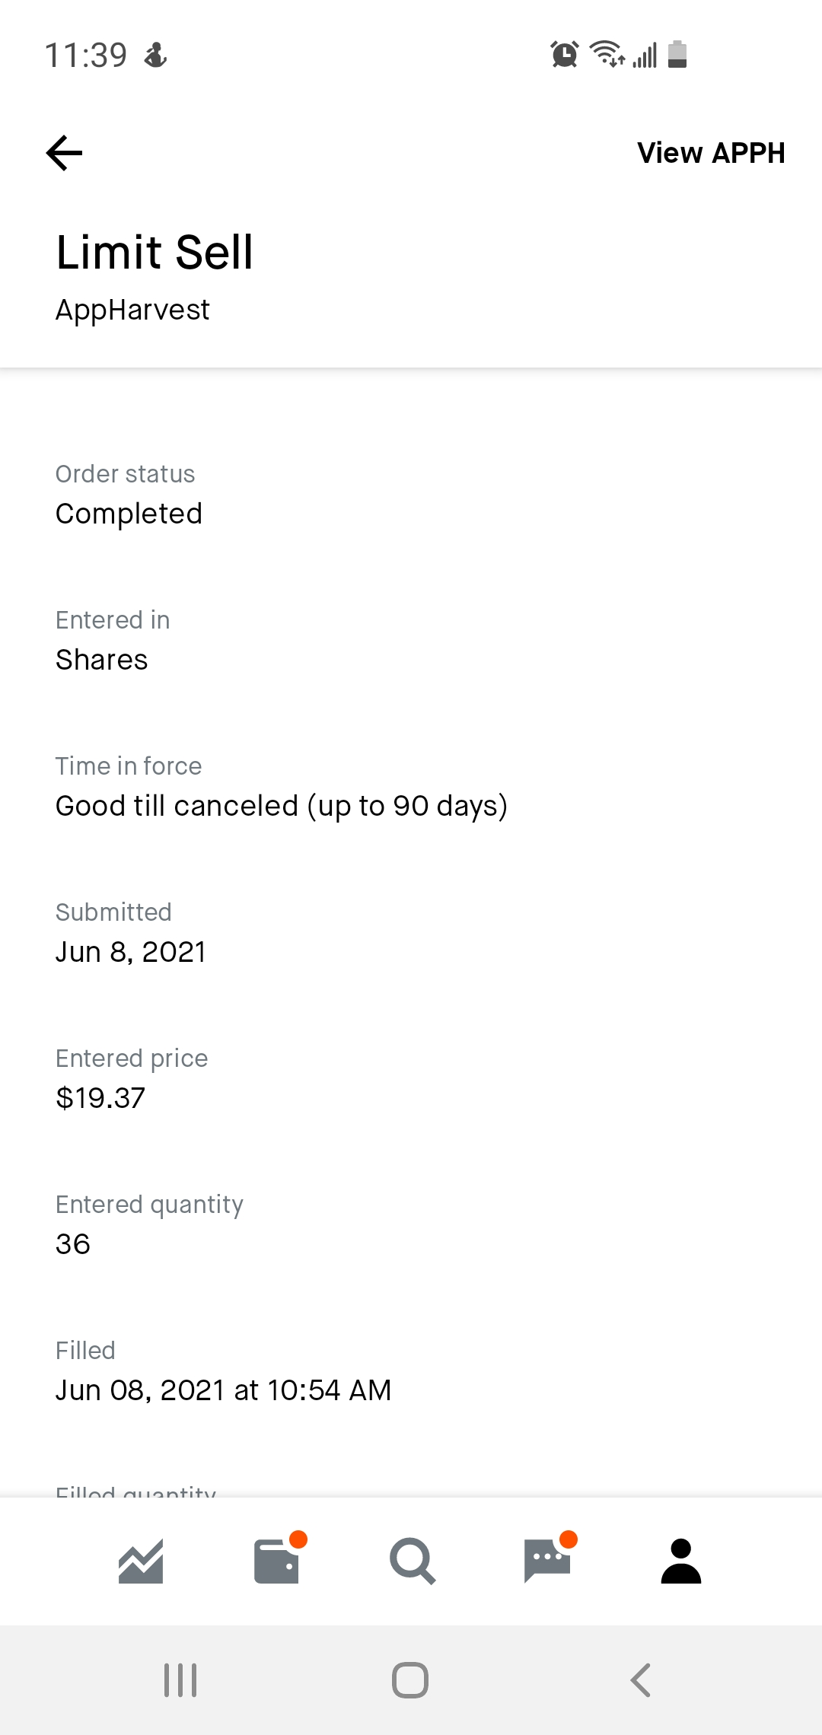
Task: Tap the Good till canceled value
Action: [281, 806]
